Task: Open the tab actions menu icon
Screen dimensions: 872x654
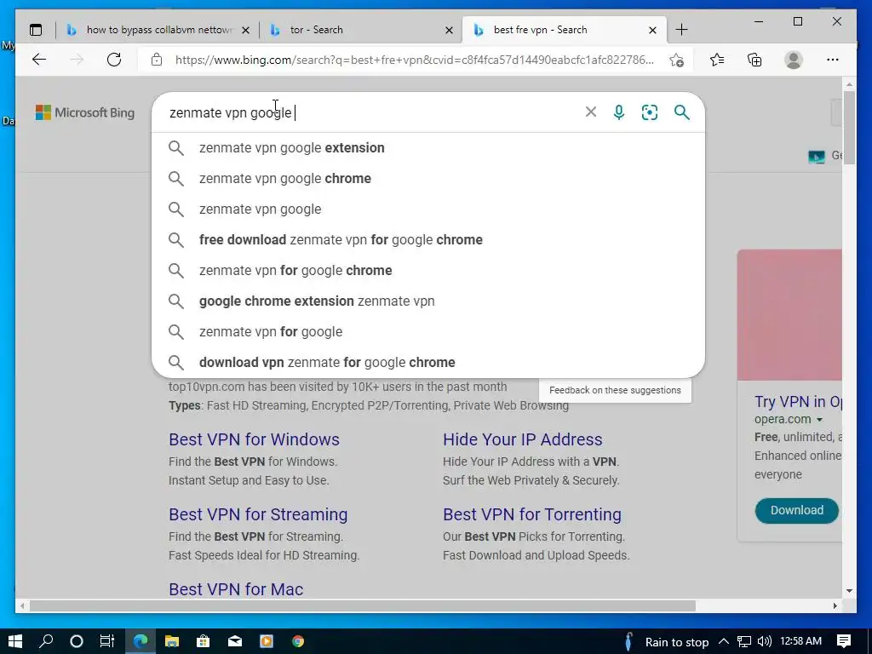Action: tap(36, 30)
